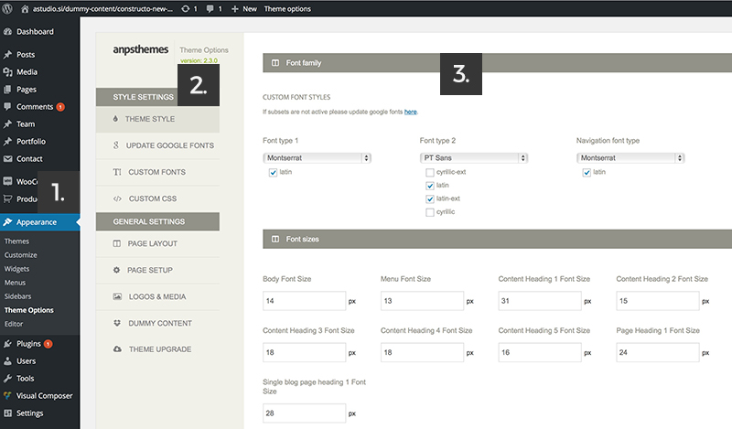732x429 pixels.
Task: Click the updates circular-arrows icon
Action: [186, 9]
